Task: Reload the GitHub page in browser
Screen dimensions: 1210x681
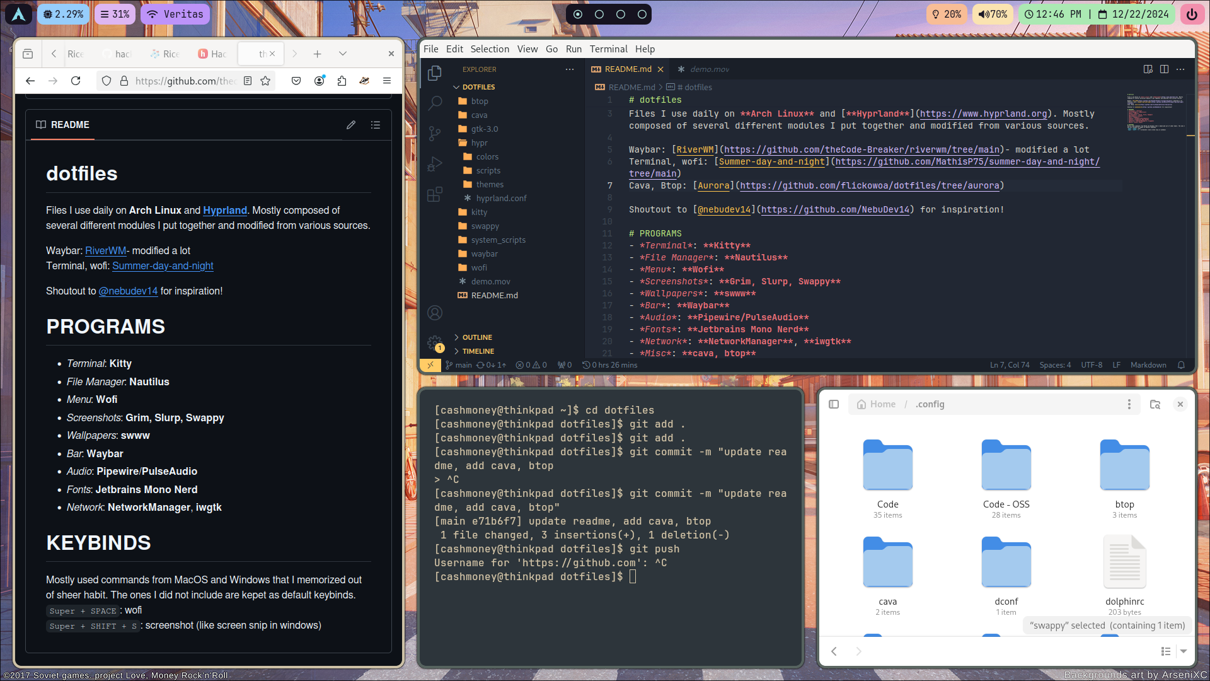Action: pyautogui.click(x=76, y=81)
